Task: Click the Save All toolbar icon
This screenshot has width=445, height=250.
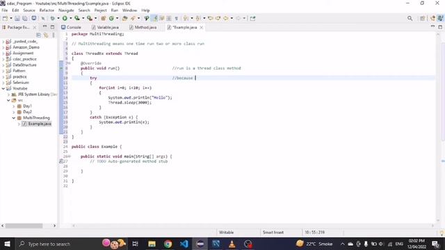Action: pyautogui.click(x=25, y=19)
